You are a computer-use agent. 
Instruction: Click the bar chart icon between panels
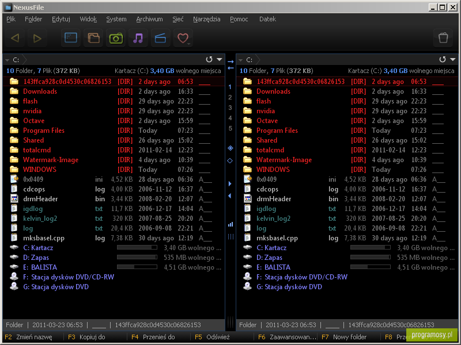tap(231, 224)
